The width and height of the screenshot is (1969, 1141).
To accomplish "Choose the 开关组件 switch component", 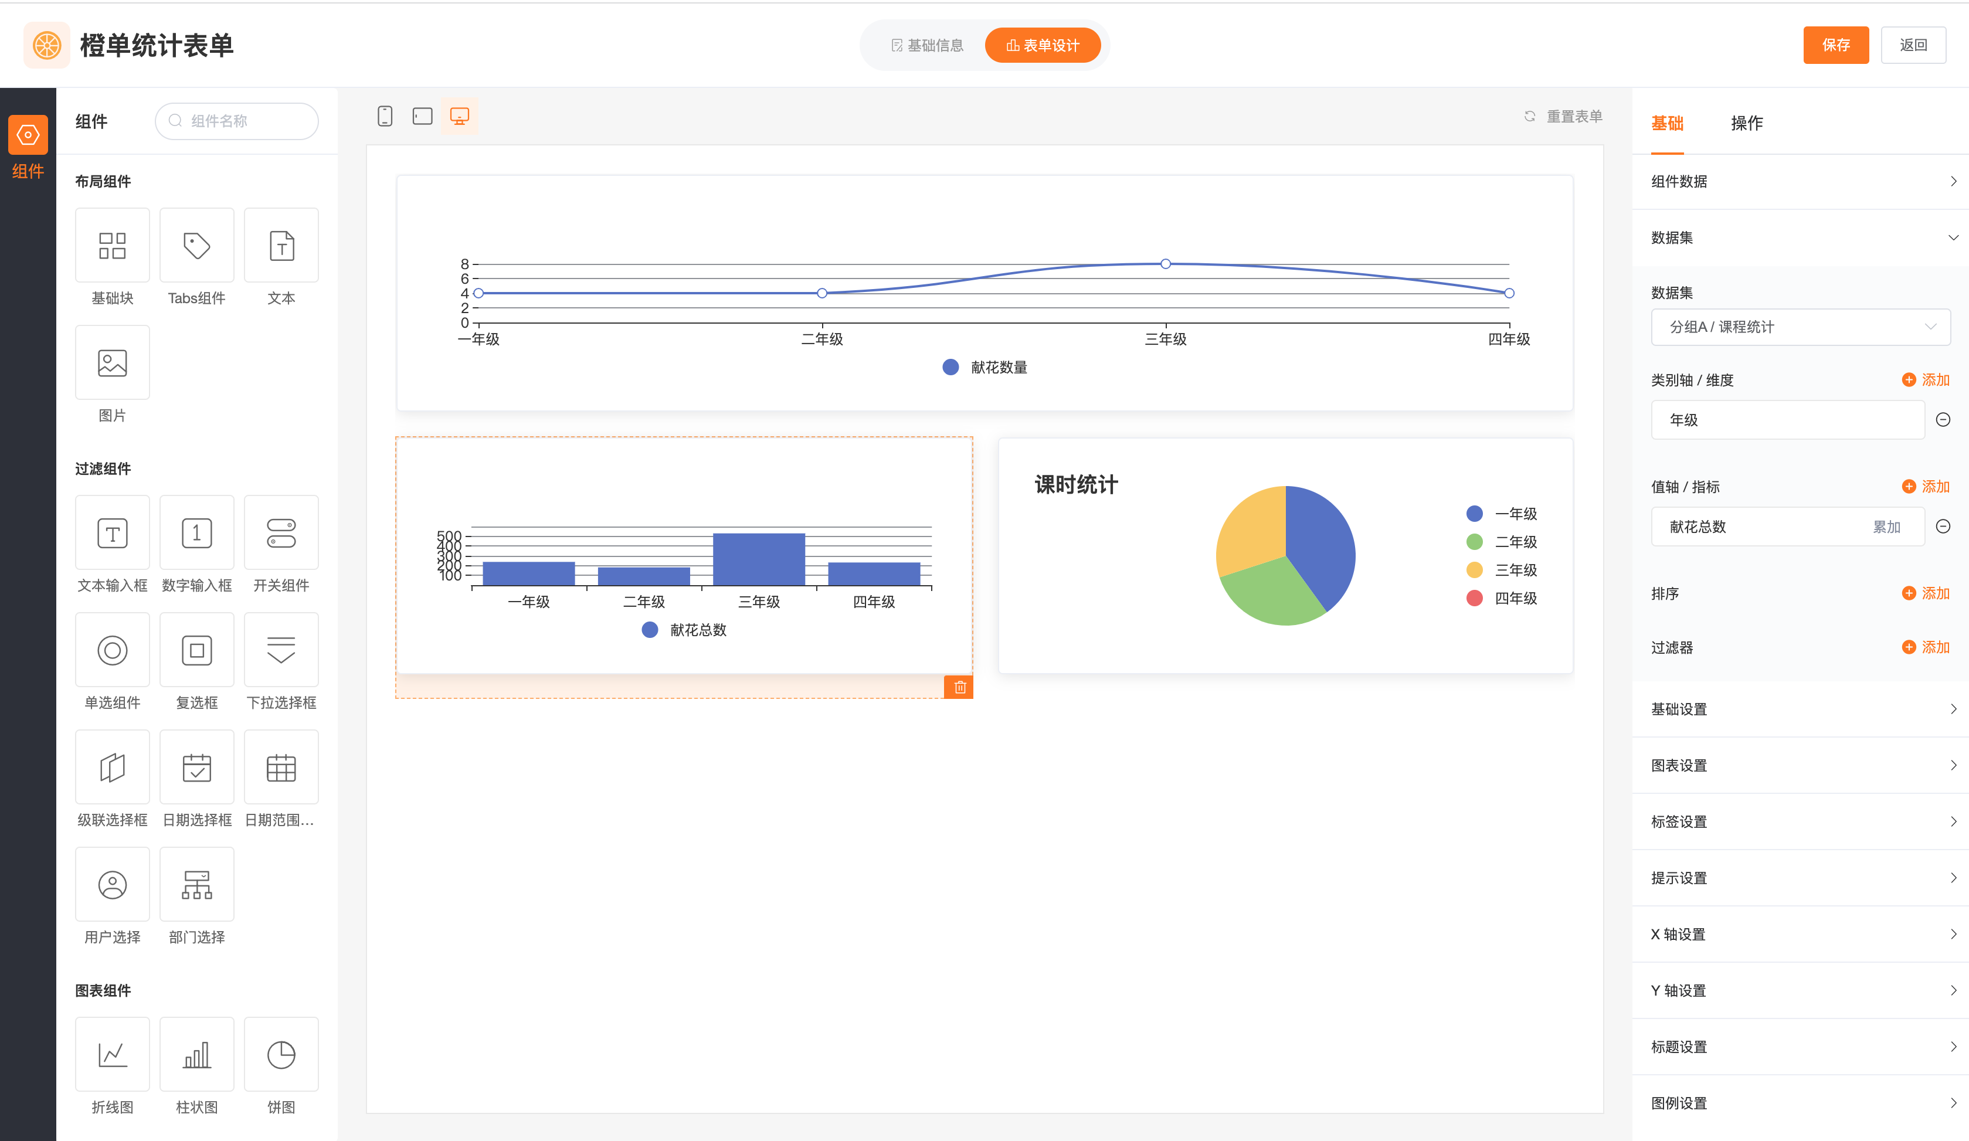I will point(281,533).
